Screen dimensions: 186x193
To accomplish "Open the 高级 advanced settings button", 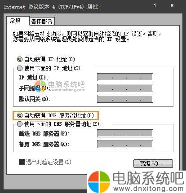I will point(153,163).
